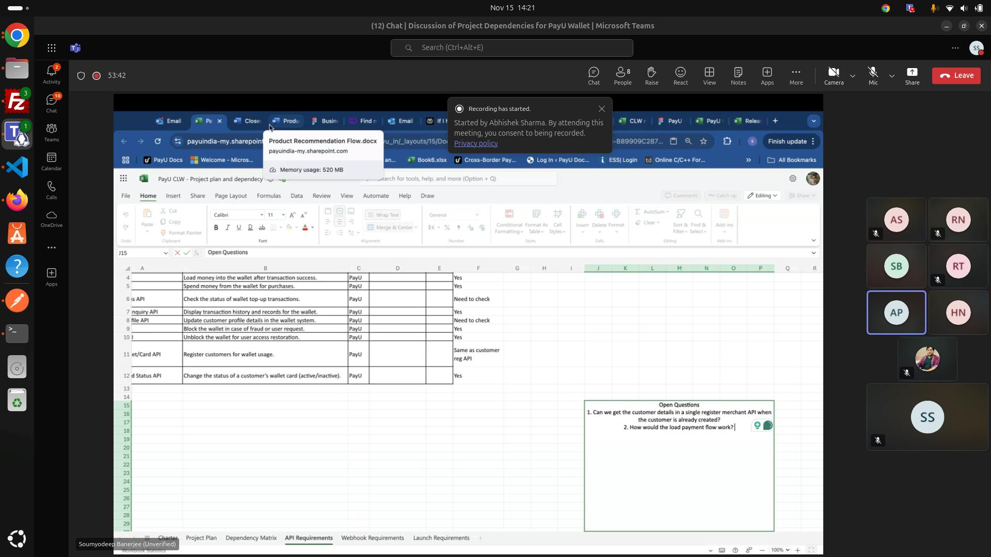The height and width of the screenshot is (557, 991).
Task: Raise your hand in the meeting
Action: [x=651, y=75]
